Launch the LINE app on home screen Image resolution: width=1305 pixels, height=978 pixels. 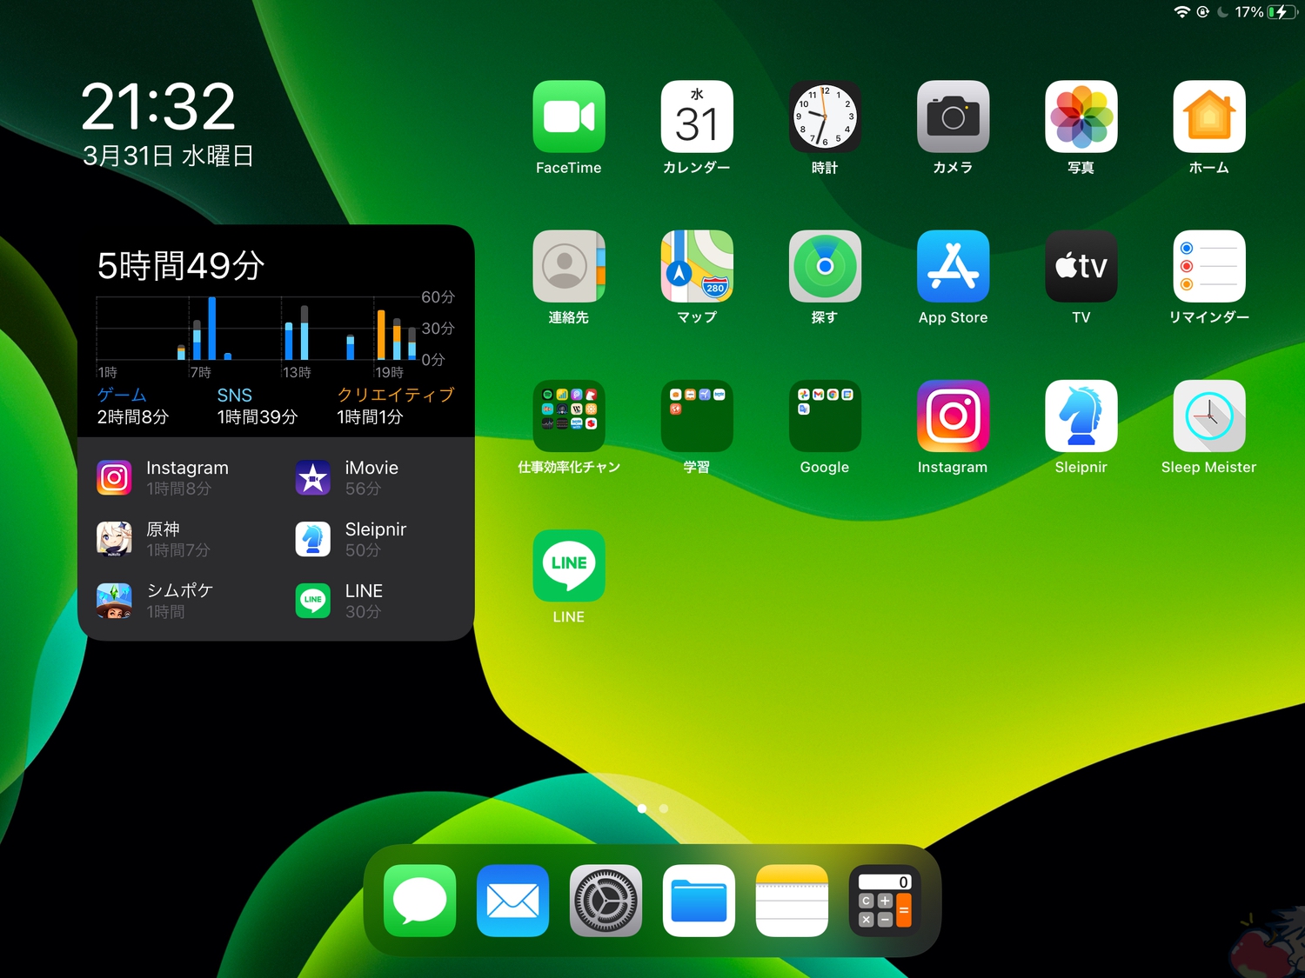click(x=569, y=565)
